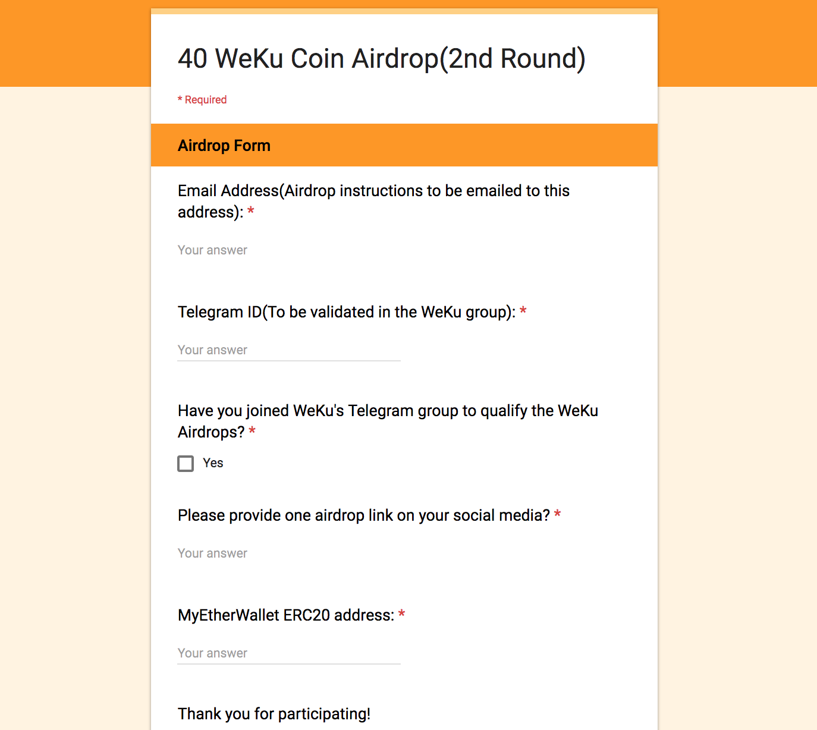Select the social media airdrop link field
This screenshot has width=817, height=730.
[288, 553]
